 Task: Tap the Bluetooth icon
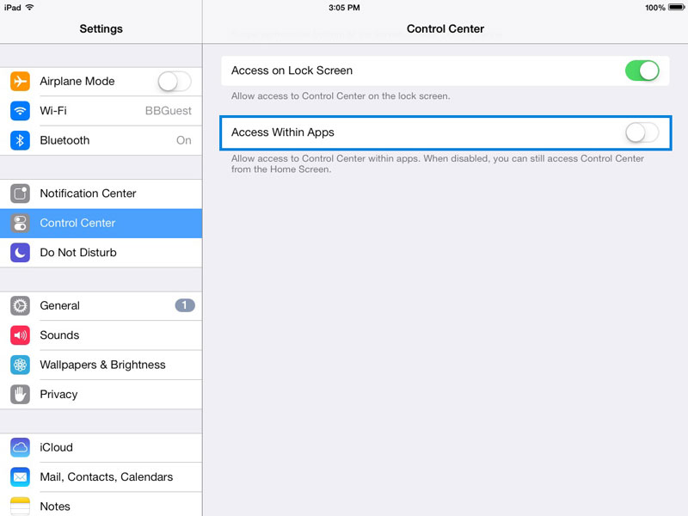coord(20,140)
